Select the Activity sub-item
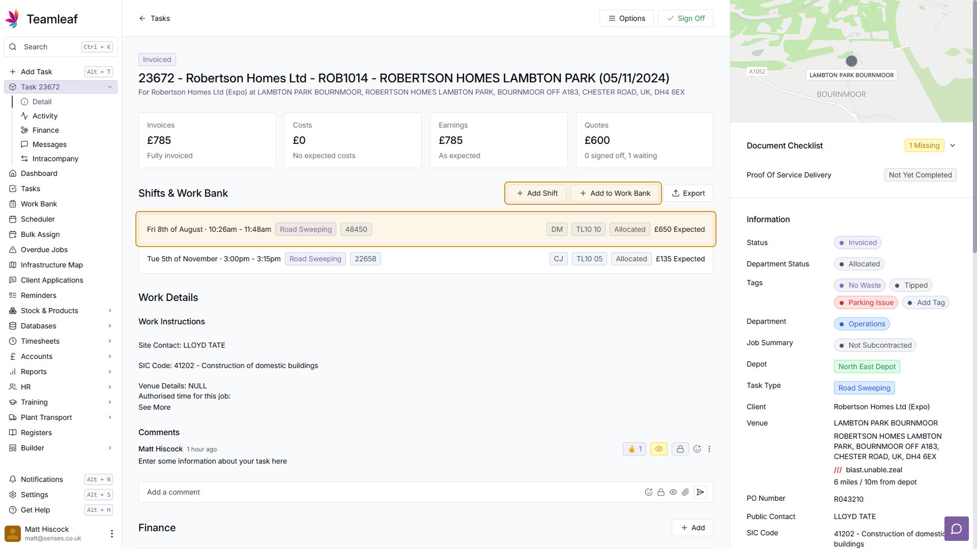977x549 pixels. coord(66,116)
